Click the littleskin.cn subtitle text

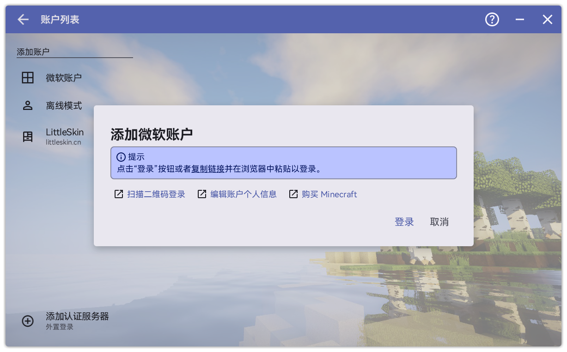63,142
